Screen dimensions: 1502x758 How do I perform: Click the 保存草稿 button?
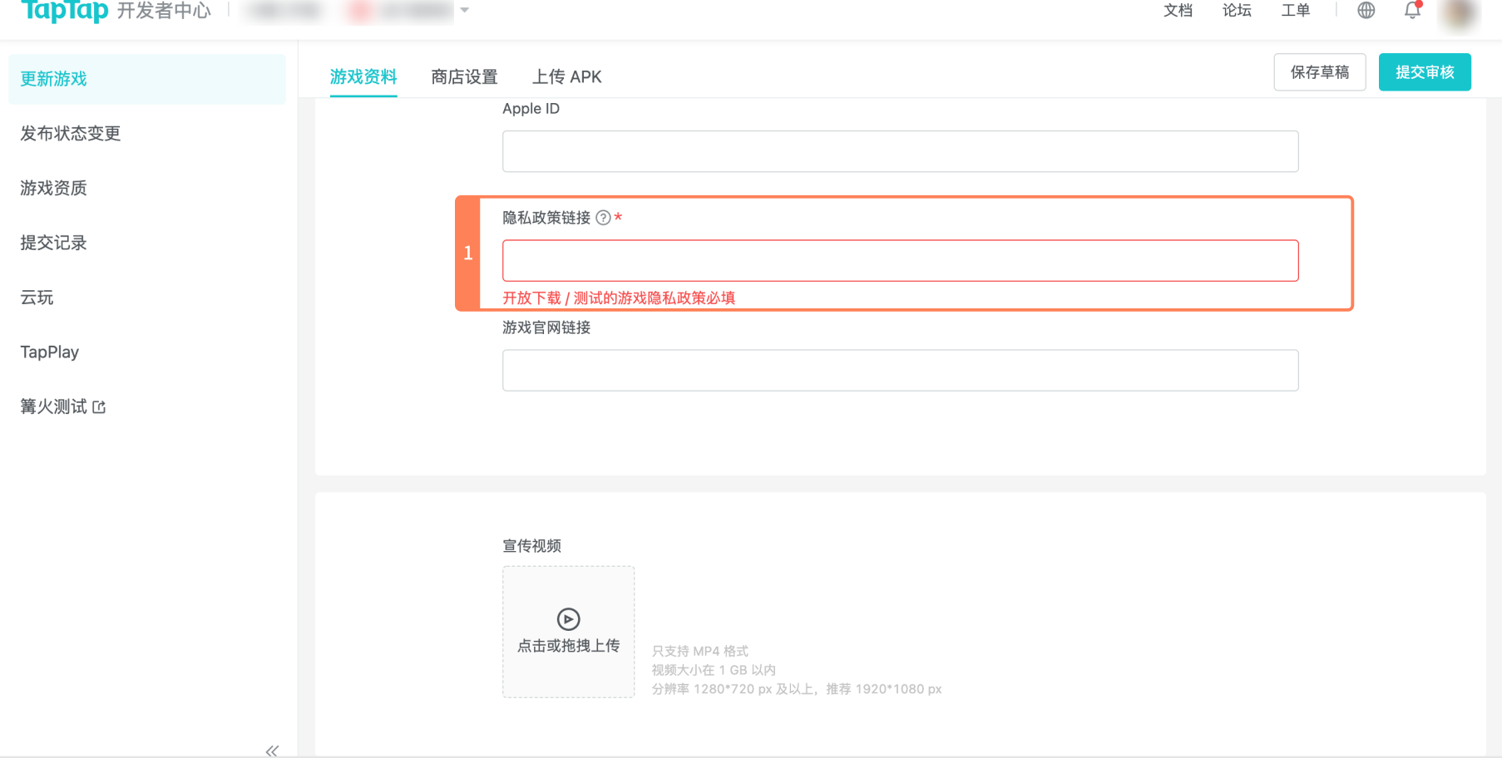coord(1319,72)
